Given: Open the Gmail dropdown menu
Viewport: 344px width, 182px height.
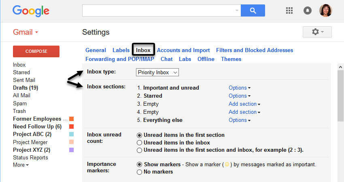Looking at the screenshot, I should click(25, 32).
